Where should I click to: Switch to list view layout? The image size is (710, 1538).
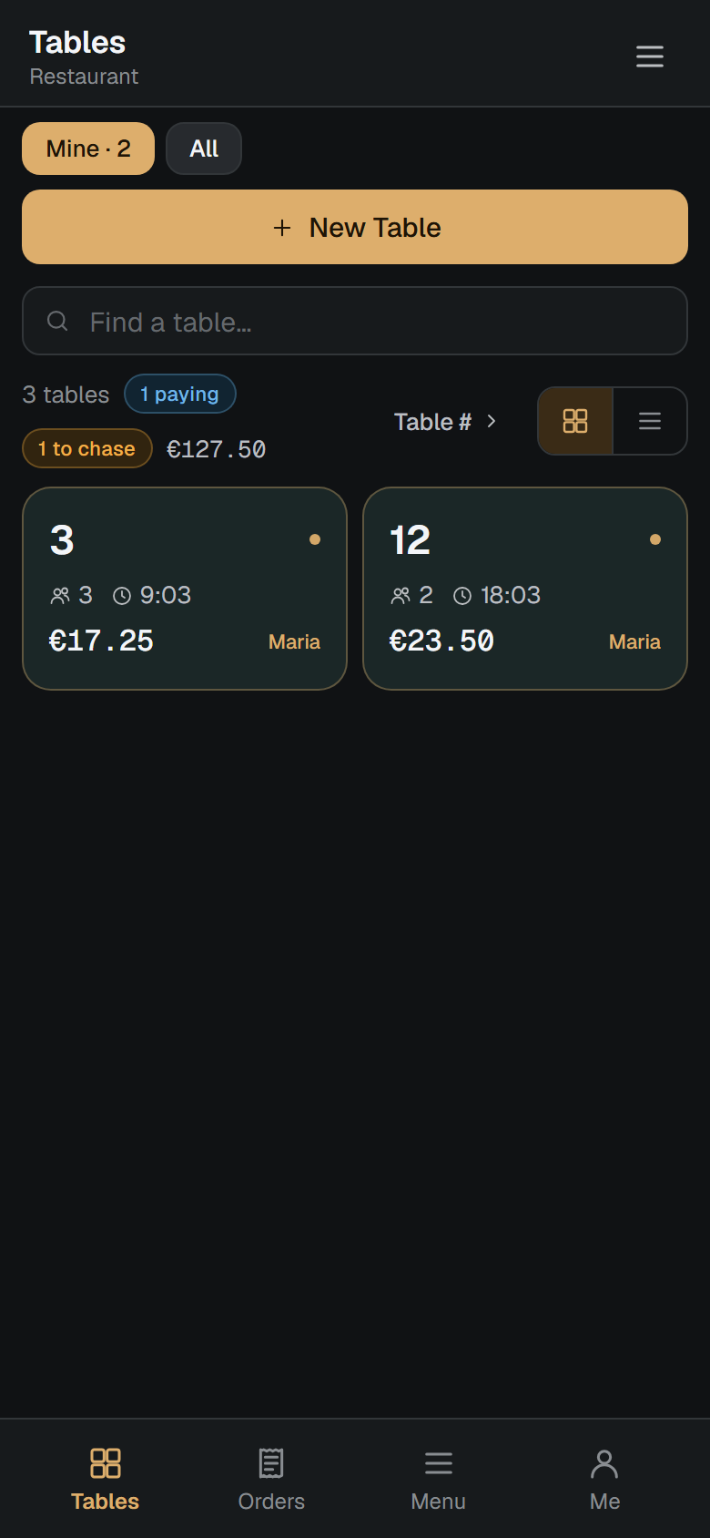[650, 421]
